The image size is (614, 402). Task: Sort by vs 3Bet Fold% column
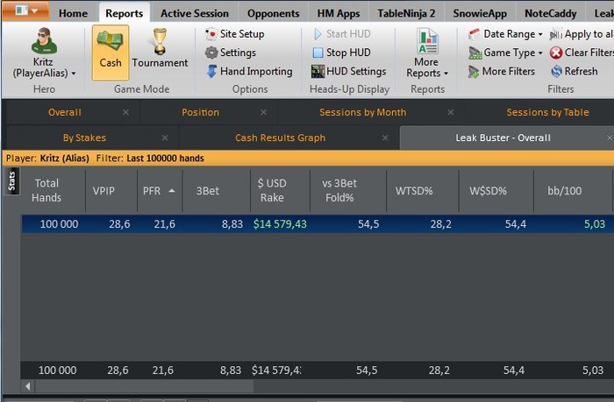339,190
